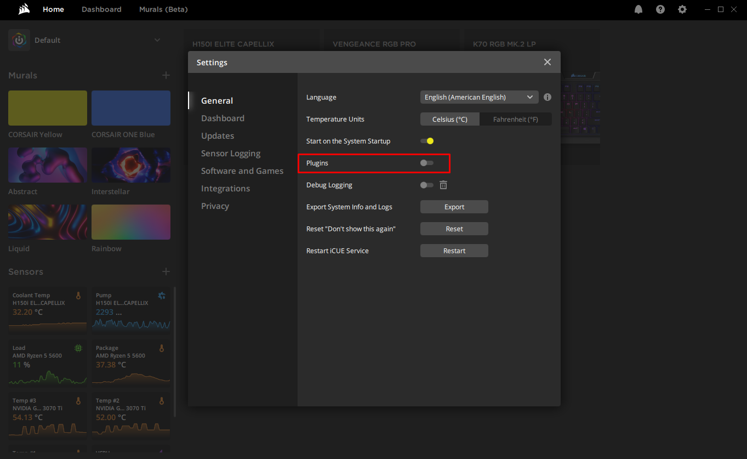Add a new mural with plus icon

point(166,75)
